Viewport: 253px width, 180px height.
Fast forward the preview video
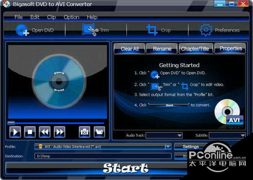click(x=60, y=132)
